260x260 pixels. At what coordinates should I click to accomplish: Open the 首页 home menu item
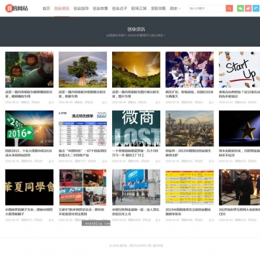pos(46,9)
